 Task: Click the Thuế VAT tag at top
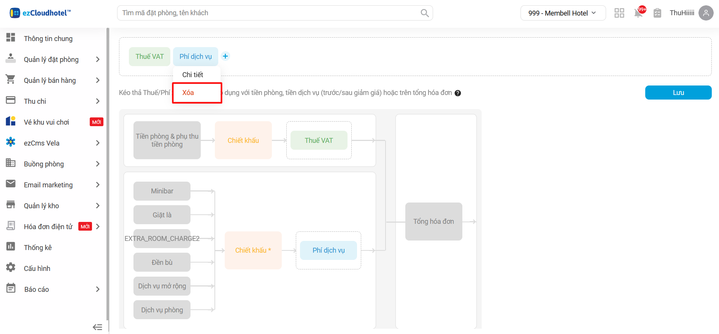pyautogui.click(x=149, y=57)
